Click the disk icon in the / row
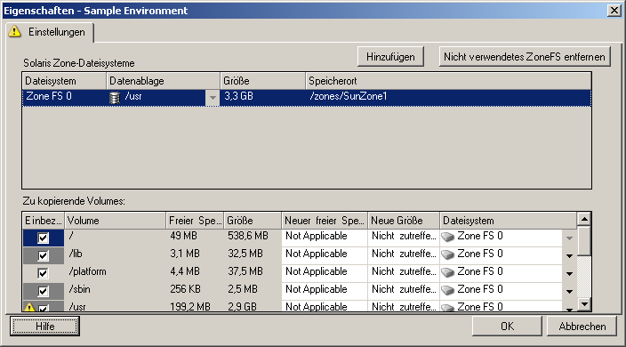The image size is (626, 347). point(448,237)
